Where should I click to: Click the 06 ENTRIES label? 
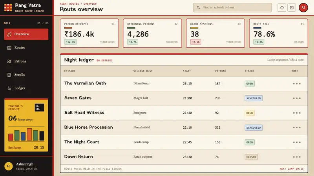104,61
